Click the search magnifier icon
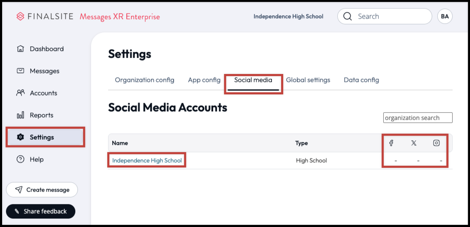This screenshot has width=470, height=227. coord(348,16)
